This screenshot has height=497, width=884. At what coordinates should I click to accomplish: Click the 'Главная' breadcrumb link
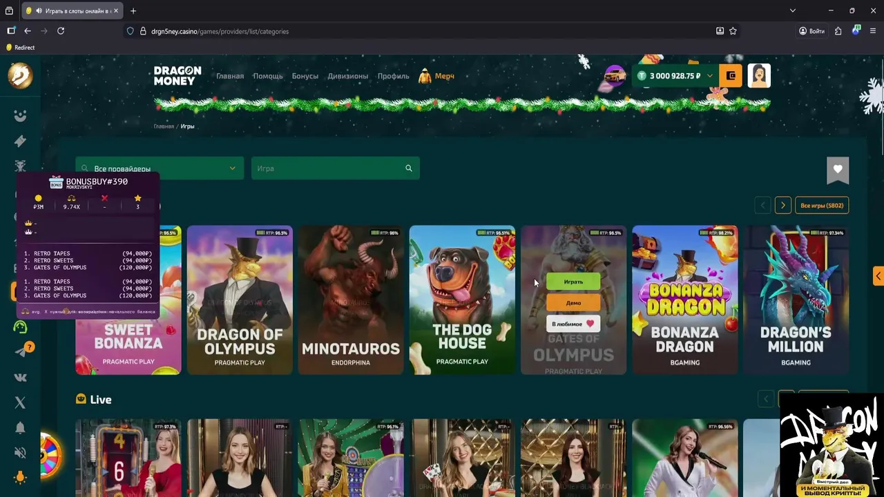[x=164, y=126]
